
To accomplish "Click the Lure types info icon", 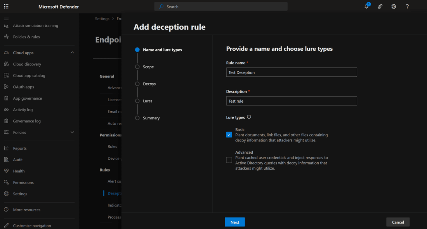I will coord(249,117).
